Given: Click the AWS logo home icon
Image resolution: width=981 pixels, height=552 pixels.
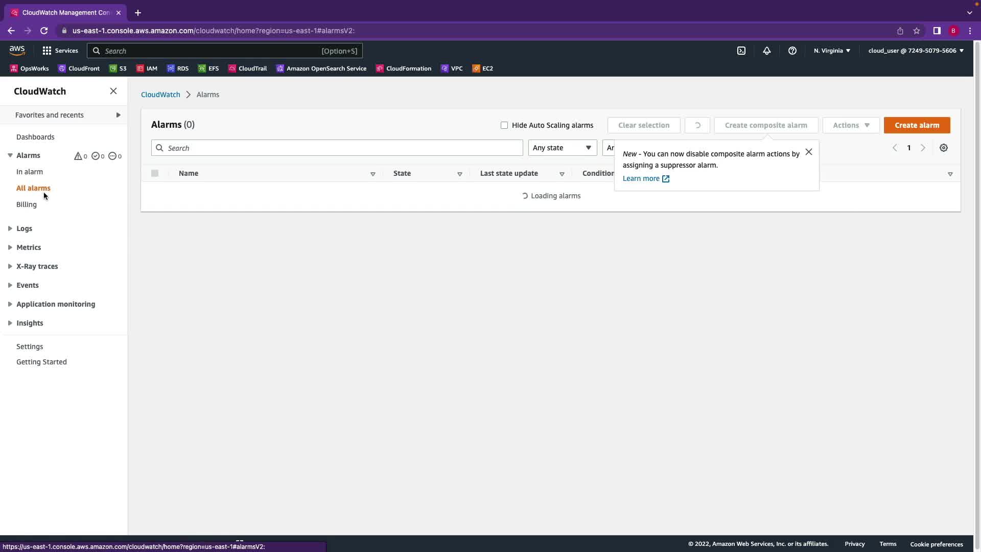Looking at the screenshot, I should 17,50.
